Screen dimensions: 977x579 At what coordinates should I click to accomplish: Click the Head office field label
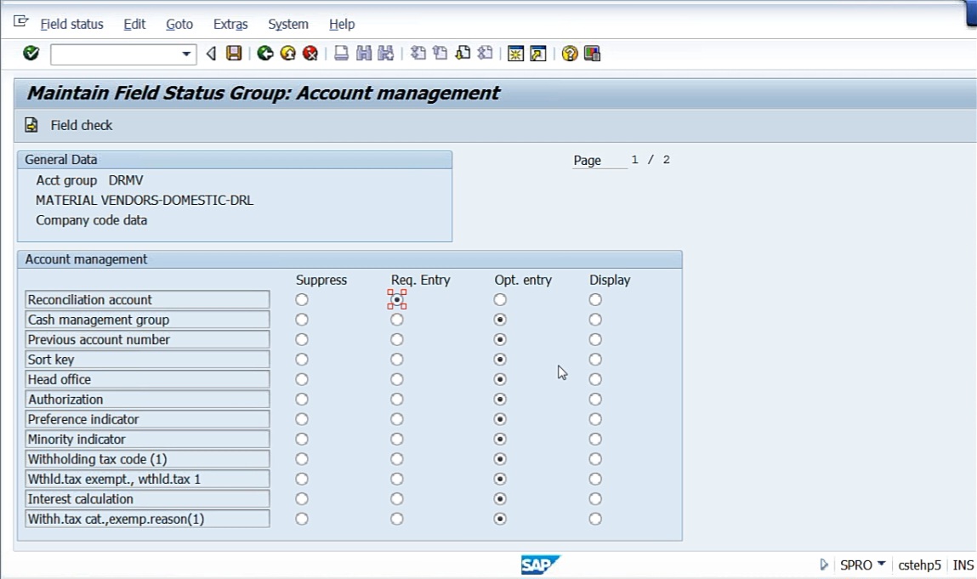pos(147,379)
